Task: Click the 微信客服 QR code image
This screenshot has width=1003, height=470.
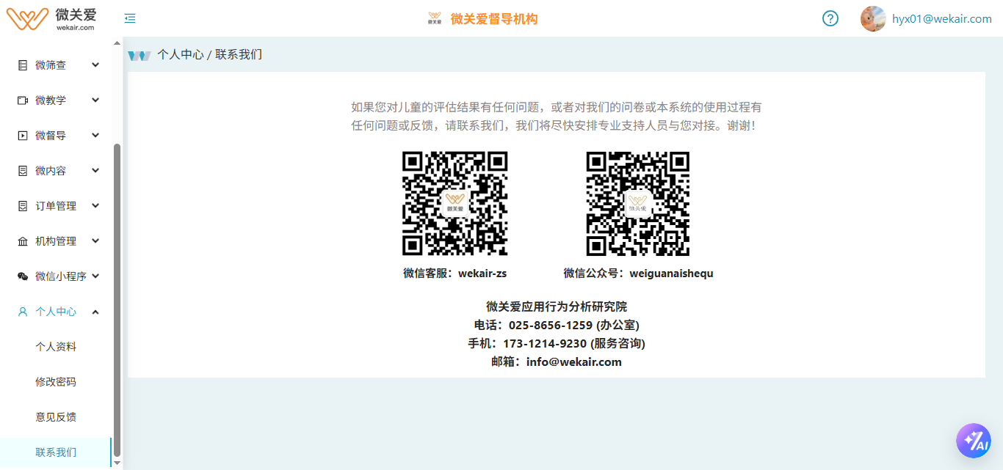Action: [x=455, y=203]
